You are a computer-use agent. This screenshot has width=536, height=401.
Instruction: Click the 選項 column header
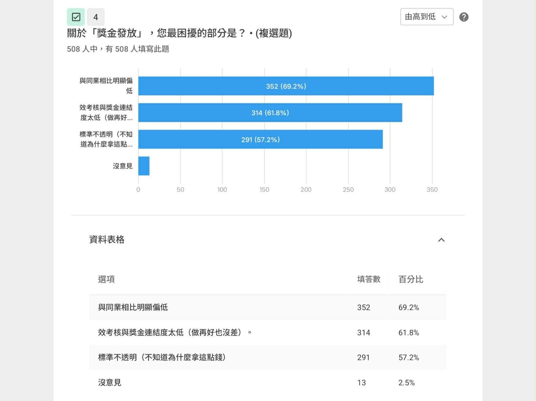[x=106, y=279]
